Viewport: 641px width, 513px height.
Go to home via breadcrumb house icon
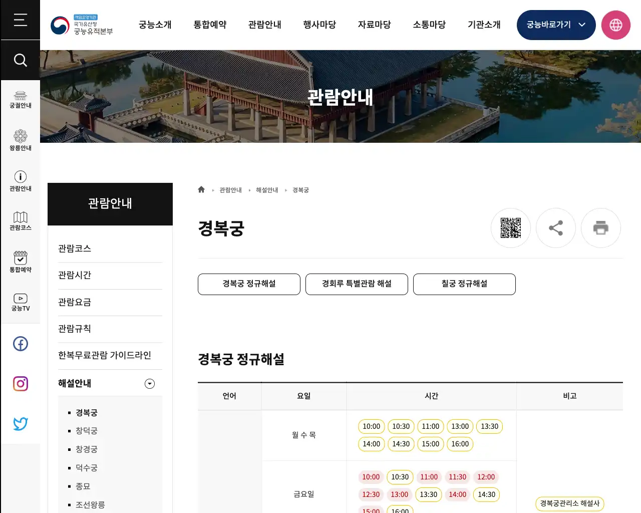201,189
